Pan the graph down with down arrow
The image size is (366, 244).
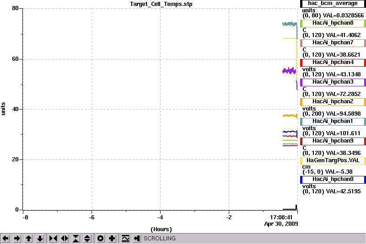click(x=40, y=239)
